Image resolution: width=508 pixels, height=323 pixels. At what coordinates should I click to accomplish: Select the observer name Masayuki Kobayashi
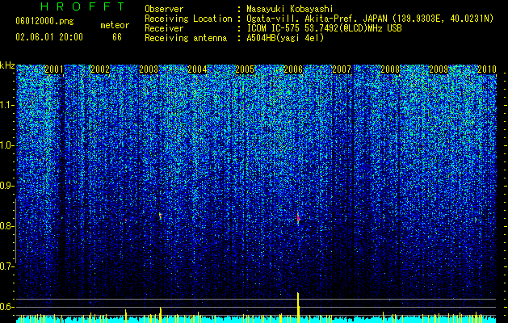289,9
